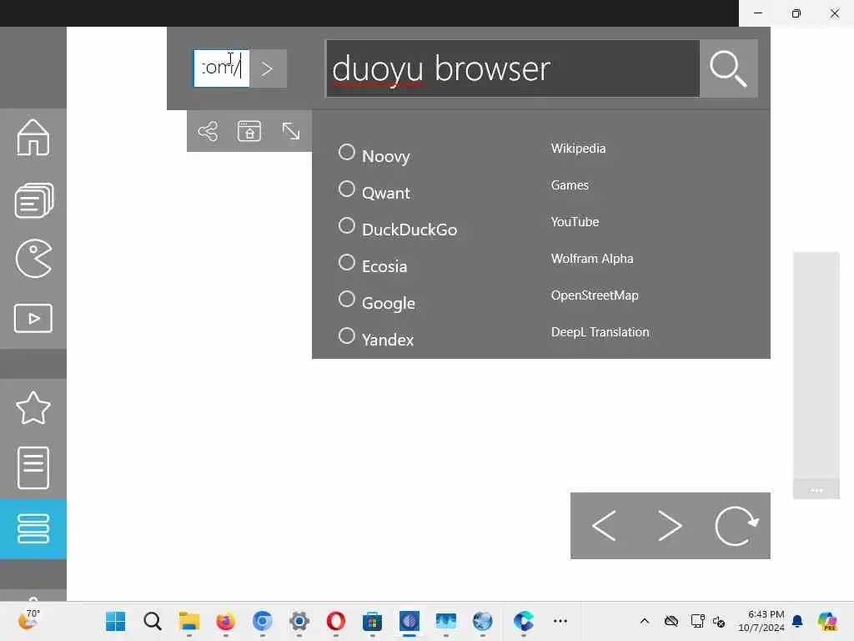The image size is (854, 641).
Task: Click the search field containing duoyu browser
Action: pos(513,68)
